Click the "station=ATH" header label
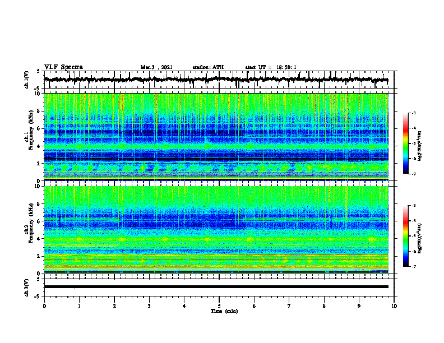Screen dimensions: 444x343 (208, 67)
